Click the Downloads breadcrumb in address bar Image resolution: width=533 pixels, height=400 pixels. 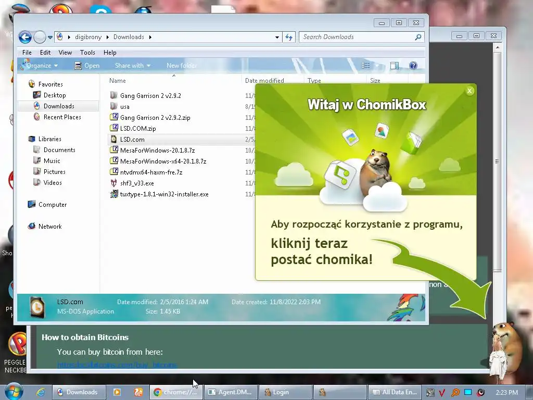[129, 37]
